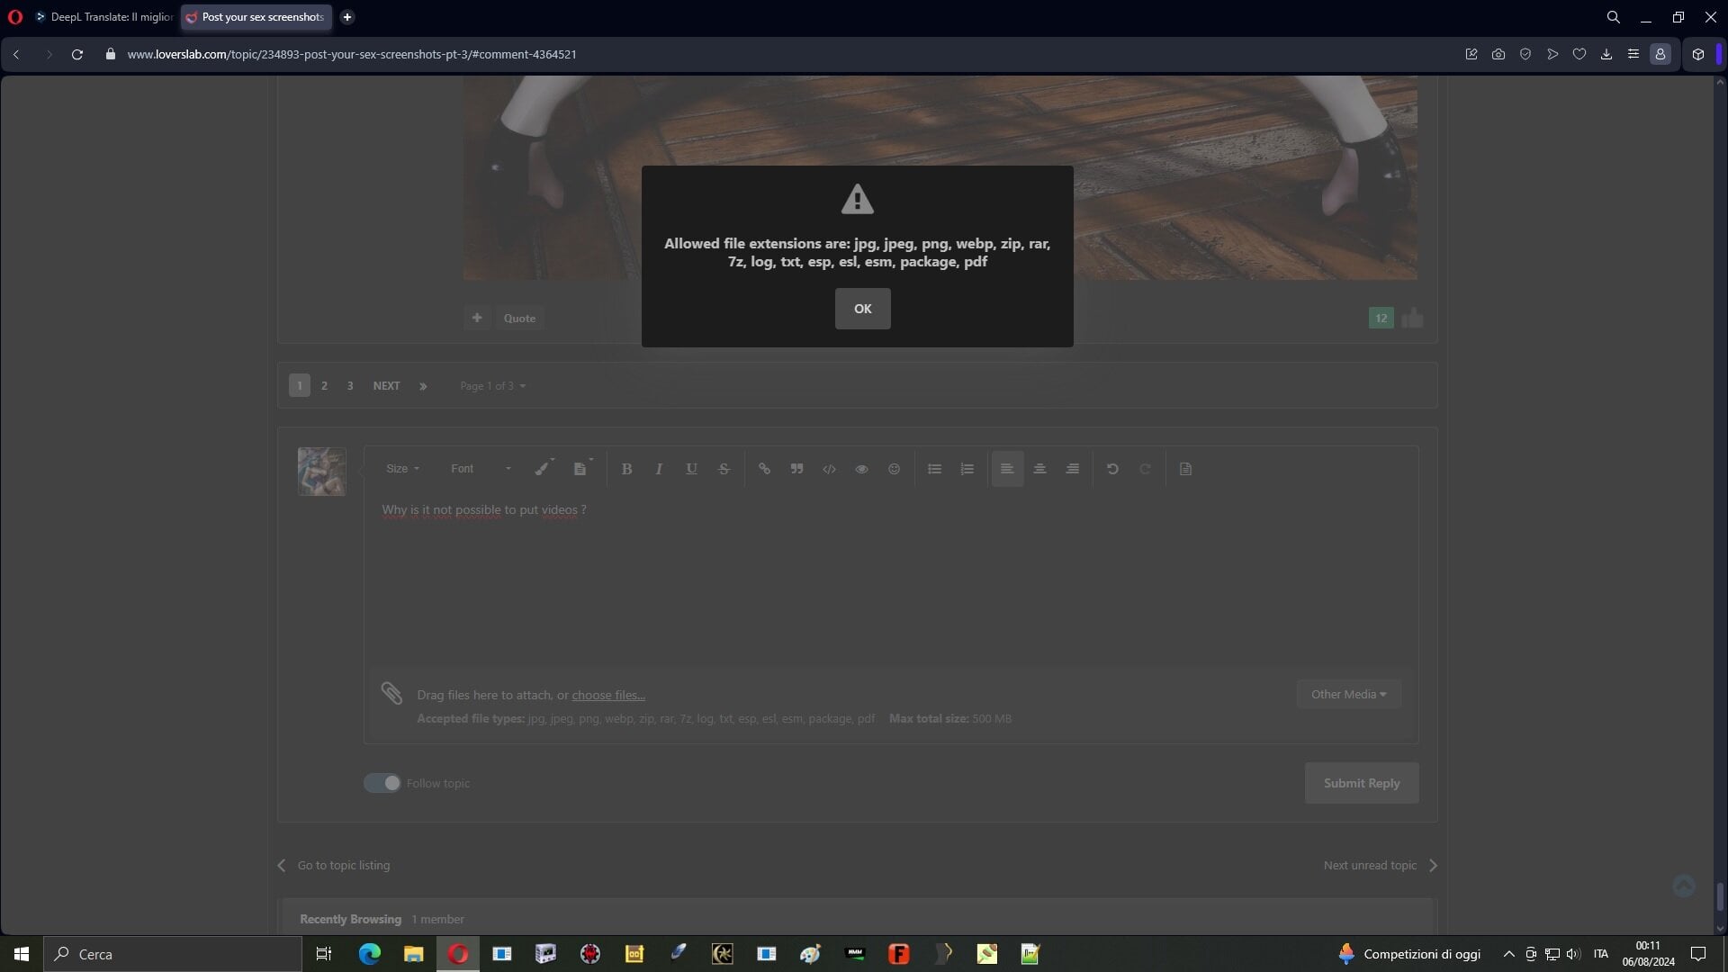Insert a link with the link icon
This screenshot has height=972, width=1728.
[764, 469]
